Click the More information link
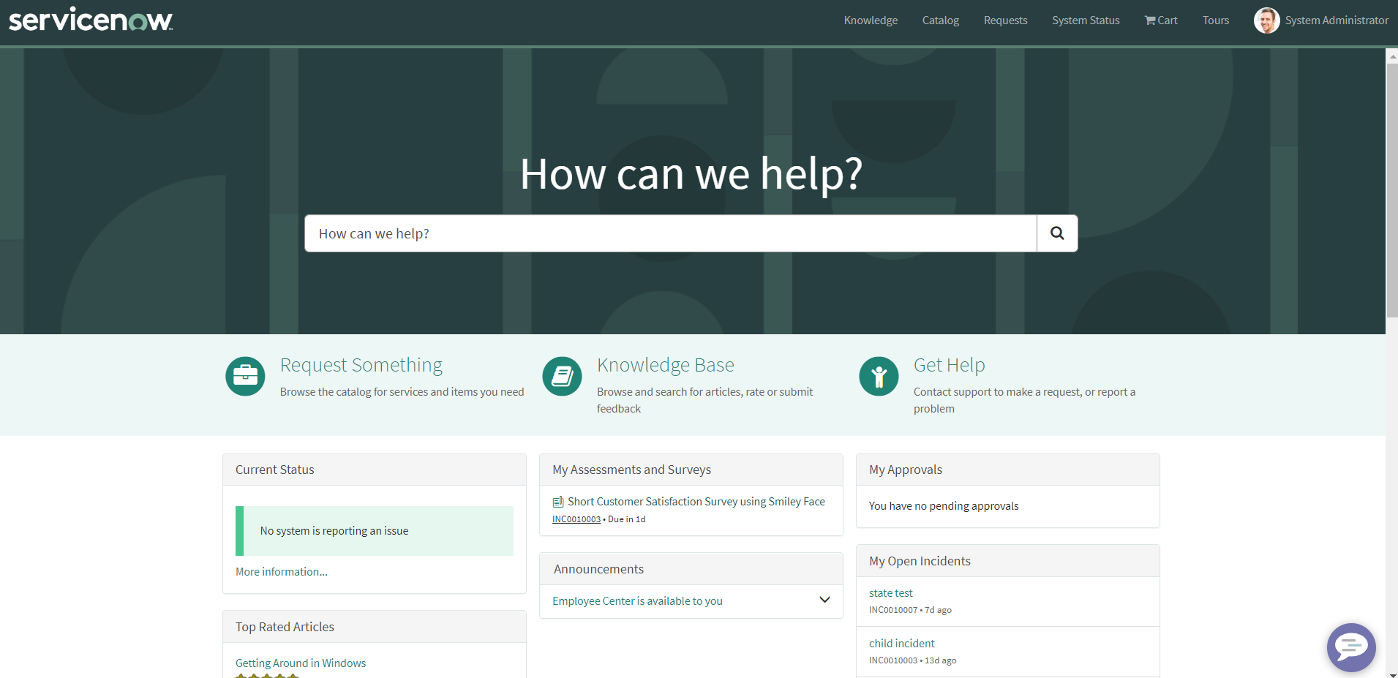The width and height of the screenshot is (1398, 678). tap(281, 572)
